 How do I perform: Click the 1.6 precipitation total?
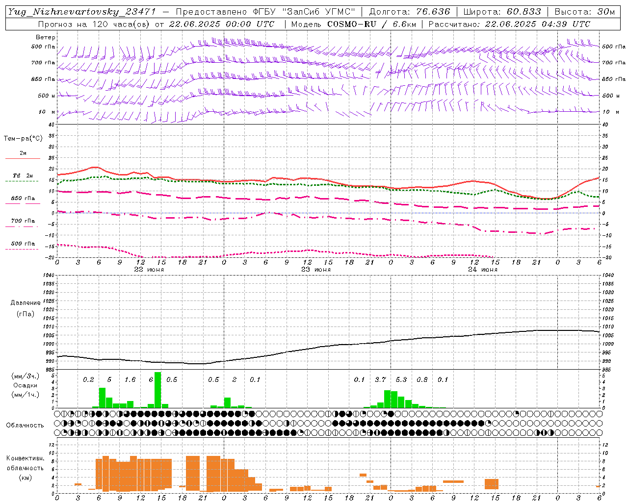coord(130,379)
